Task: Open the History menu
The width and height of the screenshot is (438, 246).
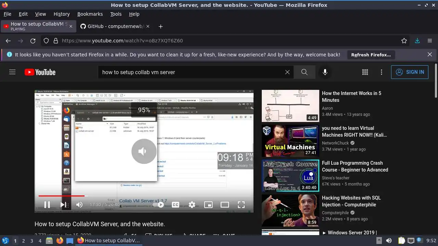Action: click(x=62, y=14)
